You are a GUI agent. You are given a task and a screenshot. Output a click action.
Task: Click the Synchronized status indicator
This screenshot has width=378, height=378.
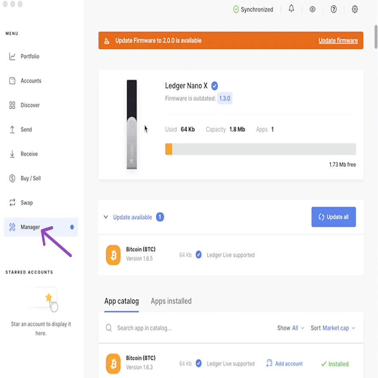tap(253, 9)
